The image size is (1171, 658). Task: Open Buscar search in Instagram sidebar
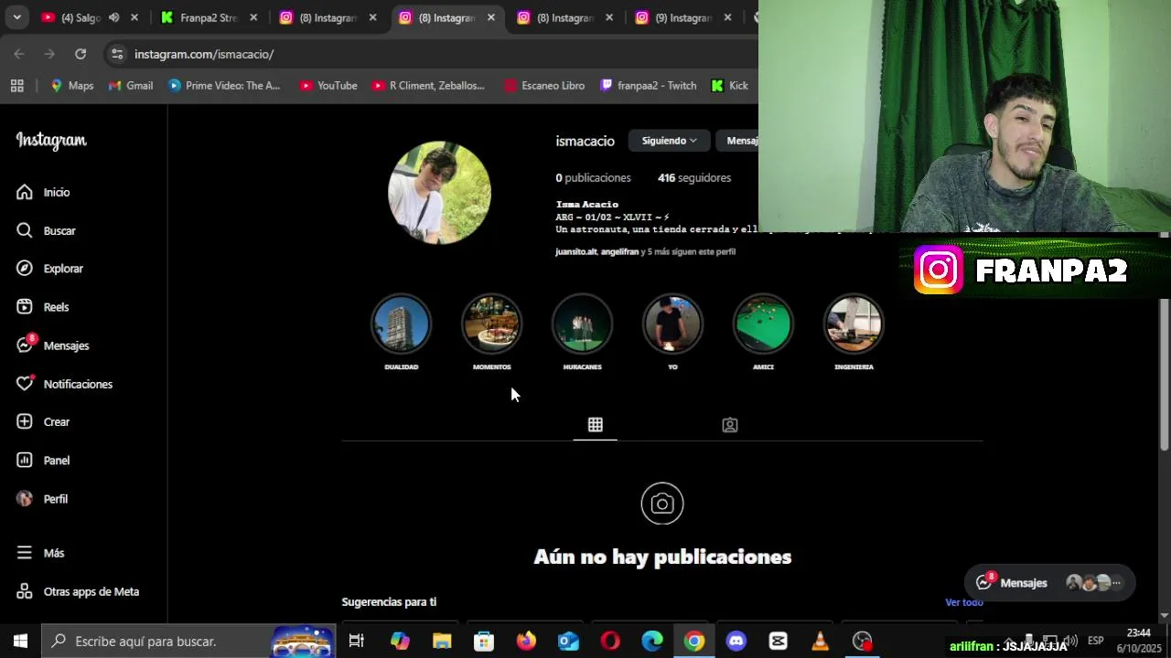coord(46,230)
